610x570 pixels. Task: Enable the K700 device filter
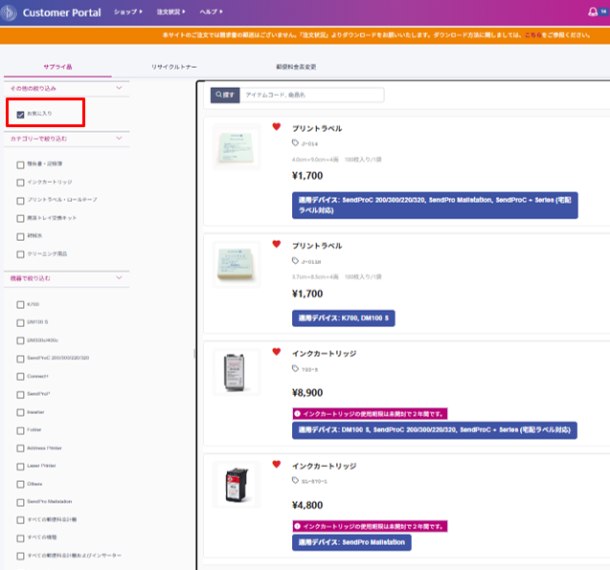coord(21,304)
